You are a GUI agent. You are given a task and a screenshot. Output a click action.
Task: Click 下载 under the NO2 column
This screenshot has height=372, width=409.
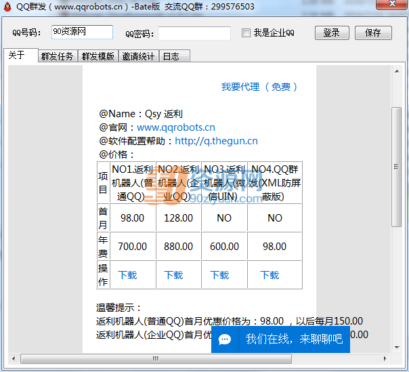(173, 275)
